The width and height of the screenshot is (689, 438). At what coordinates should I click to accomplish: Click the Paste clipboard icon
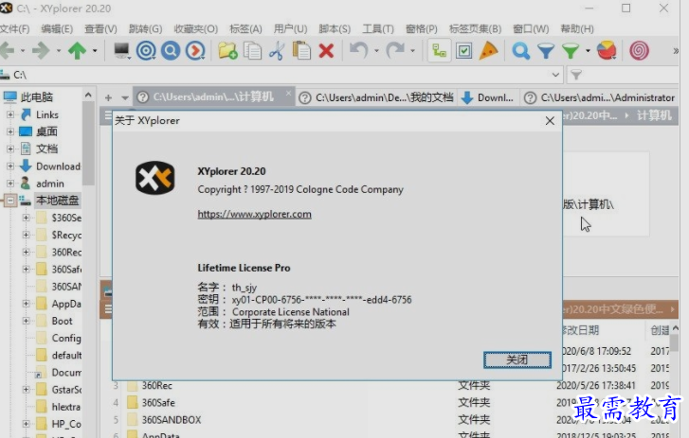[301, 51]
